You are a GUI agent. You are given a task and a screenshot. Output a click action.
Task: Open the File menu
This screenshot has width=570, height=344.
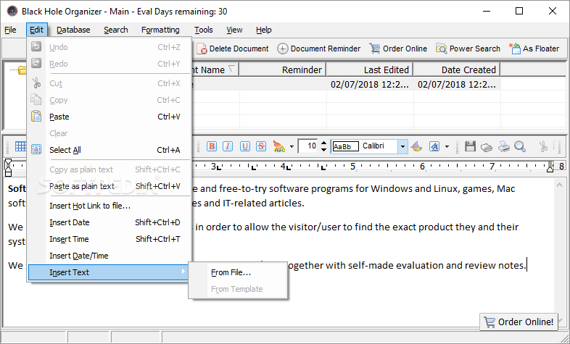[10, 30]
